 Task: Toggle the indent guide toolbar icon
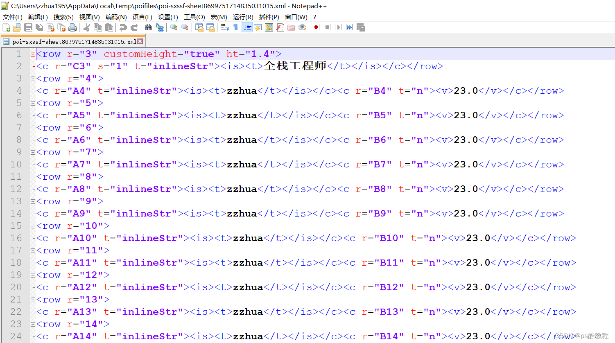(247, 27)
